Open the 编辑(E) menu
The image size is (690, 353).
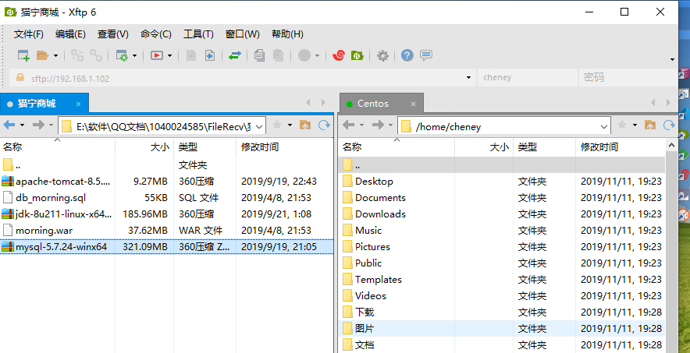pyautogui.click(x=70, y=34)
